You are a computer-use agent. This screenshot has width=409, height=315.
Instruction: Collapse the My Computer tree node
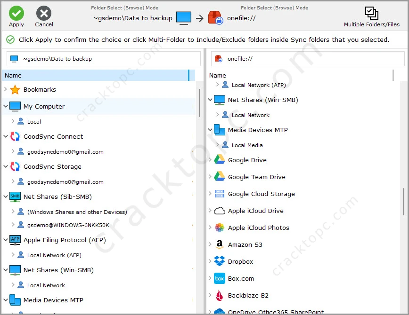point(5,106)
